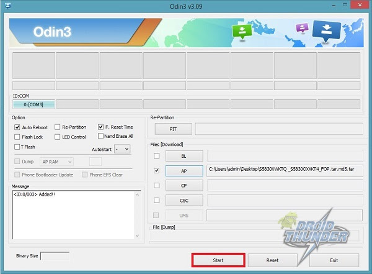
Task: Click the BL file browse button
Action: point(184,156)
